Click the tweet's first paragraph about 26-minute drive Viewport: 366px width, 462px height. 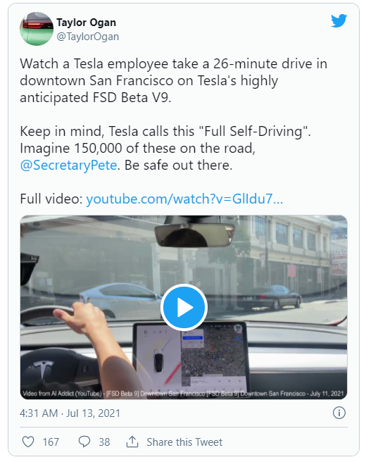[x=173, y=80]
